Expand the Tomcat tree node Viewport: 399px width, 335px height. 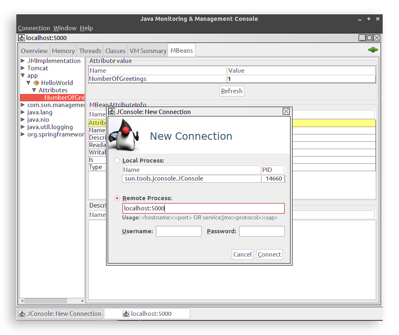pos(23,68)
